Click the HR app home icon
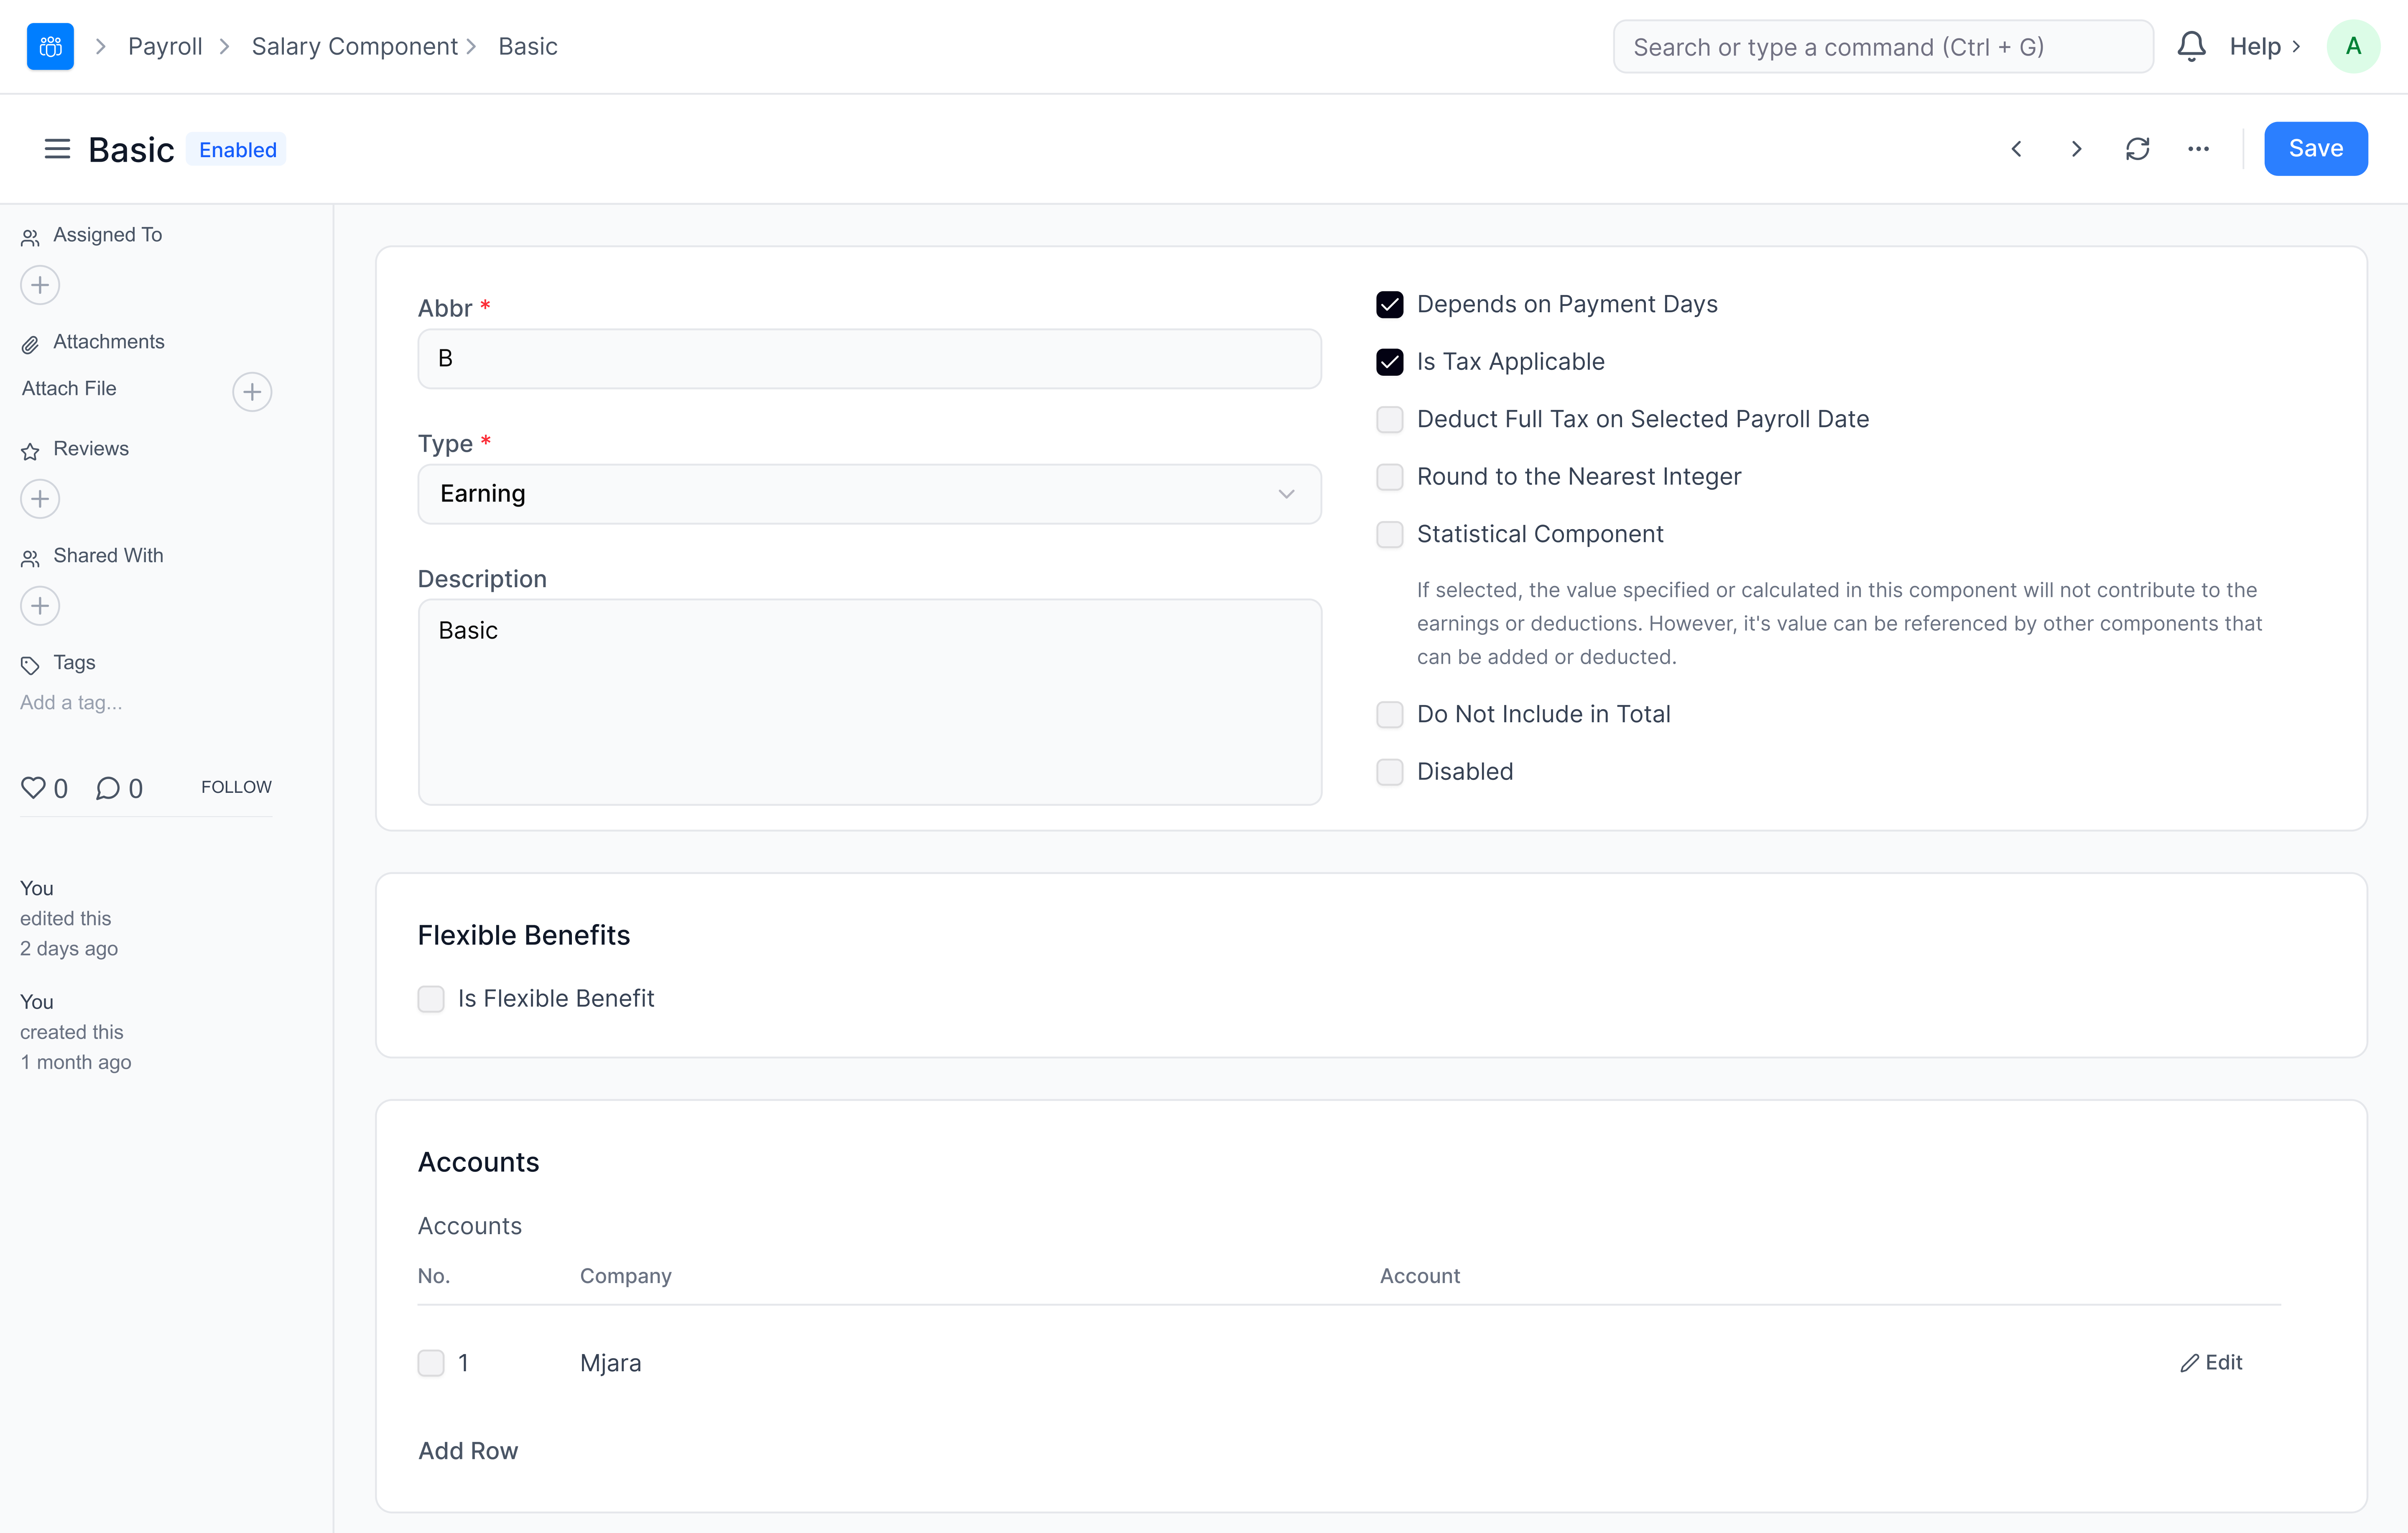 click(x=50, y=46)
